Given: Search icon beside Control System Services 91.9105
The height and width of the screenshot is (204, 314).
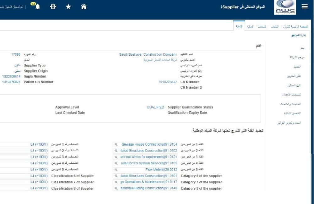Looking at the screenshot, I should coord(116,163).
